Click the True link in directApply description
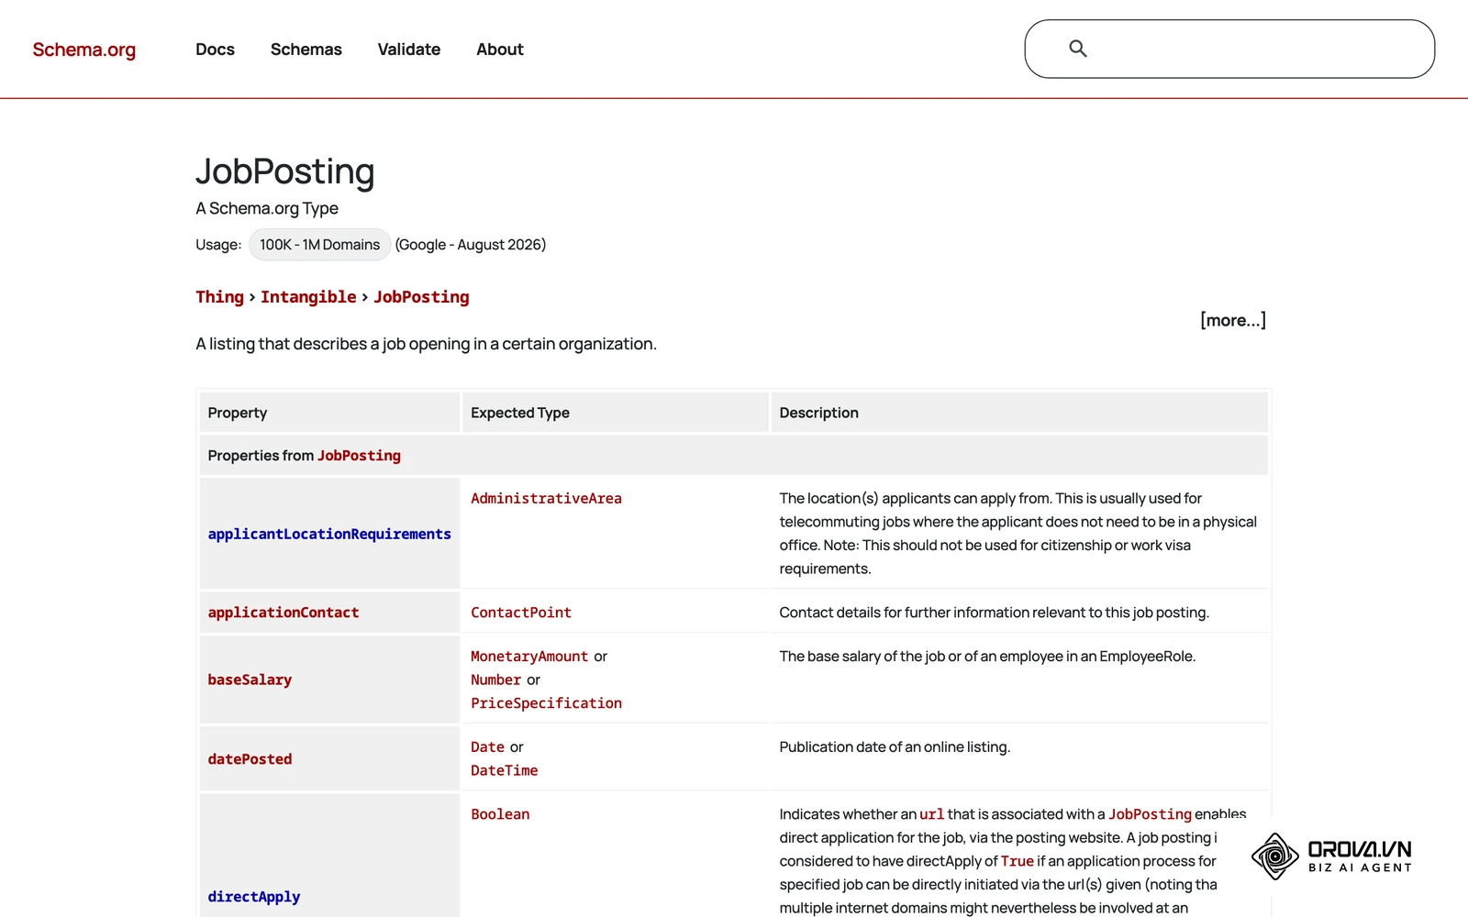 pyautogui.click(x=1017, y=861)
